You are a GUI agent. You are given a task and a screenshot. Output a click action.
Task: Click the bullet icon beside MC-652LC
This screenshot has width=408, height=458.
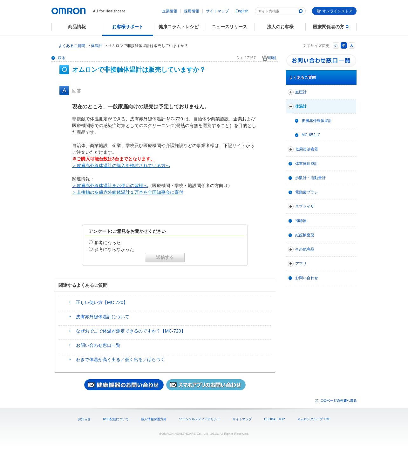[x=296, y=135]
